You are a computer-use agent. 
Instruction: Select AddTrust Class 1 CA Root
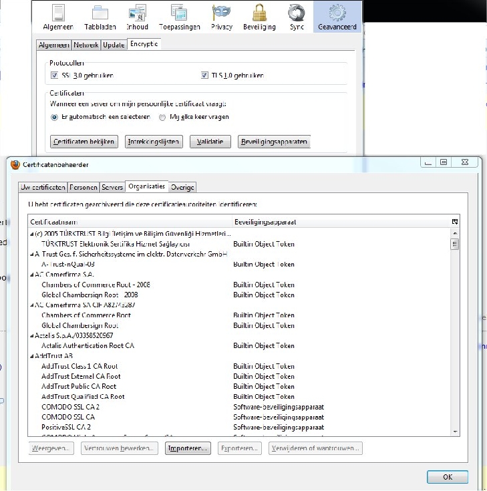(239, 366)
